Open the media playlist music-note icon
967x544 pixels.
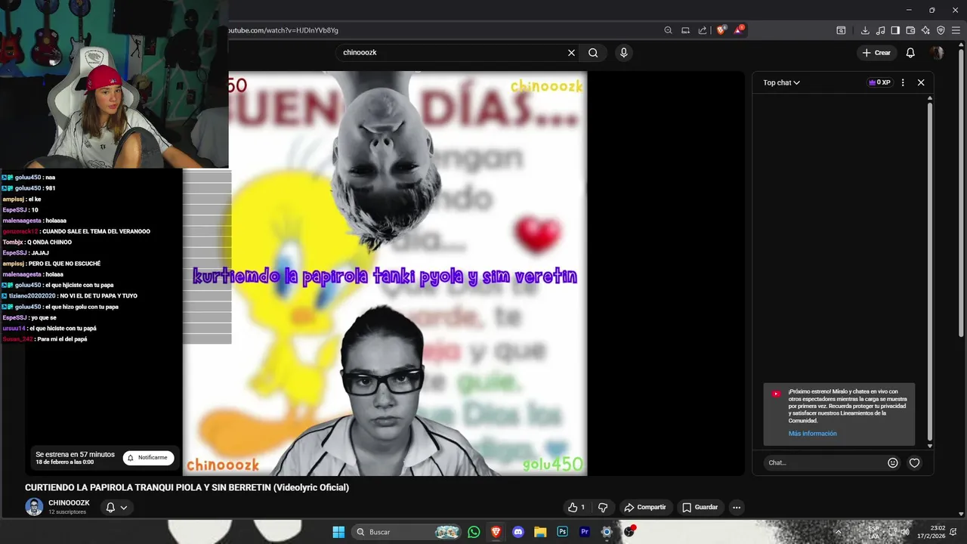[x=880, y=30]
